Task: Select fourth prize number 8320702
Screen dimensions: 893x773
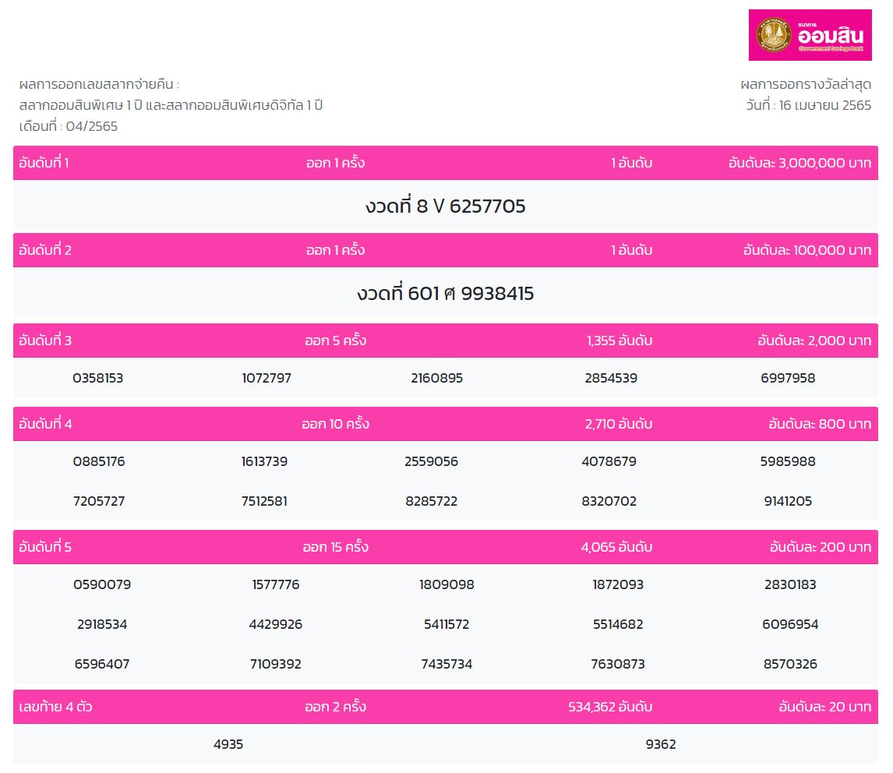Action: [x=609, y=501]
